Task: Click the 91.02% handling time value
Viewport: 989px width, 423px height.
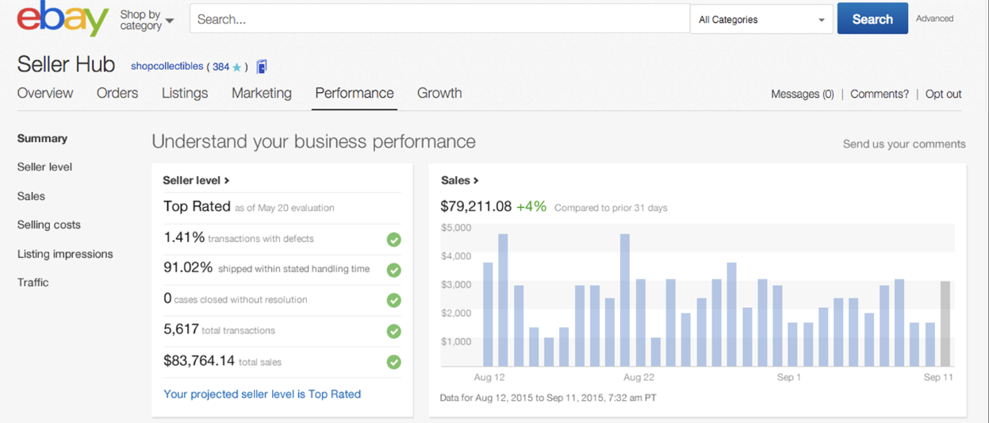Action: coord(188,267)
